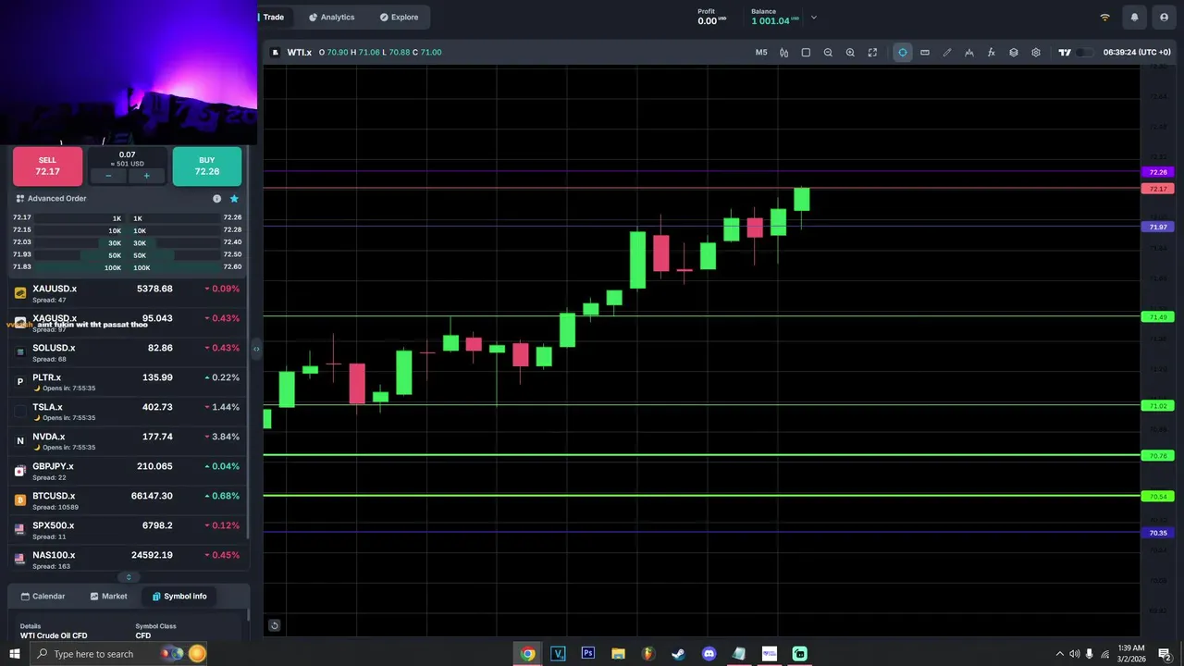Open notifications bell
The image size is (1184, 666).
point(1134,17)
